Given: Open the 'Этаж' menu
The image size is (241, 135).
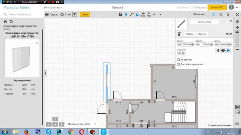Looking at the screenshot, I should 66,14.
